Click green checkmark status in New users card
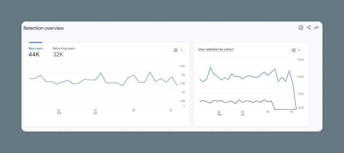 tap(175, 50)
